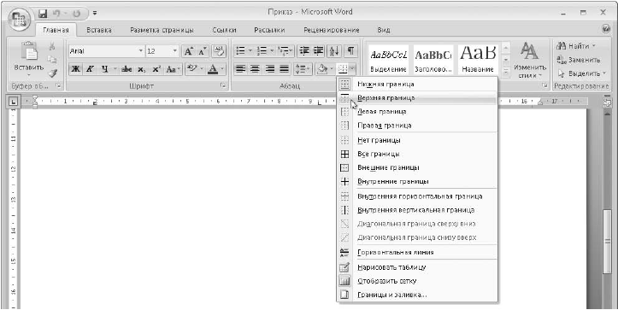Select Внешние границы option

tap(417, 167)
